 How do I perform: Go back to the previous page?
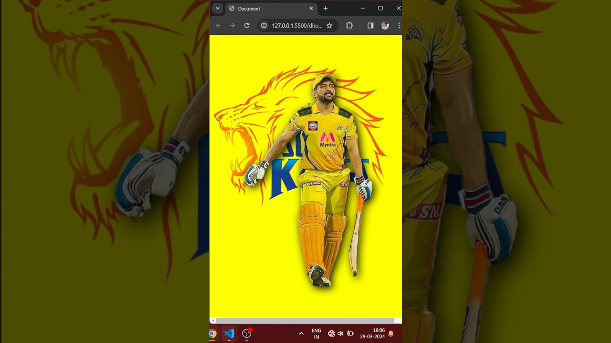[218, 26]
